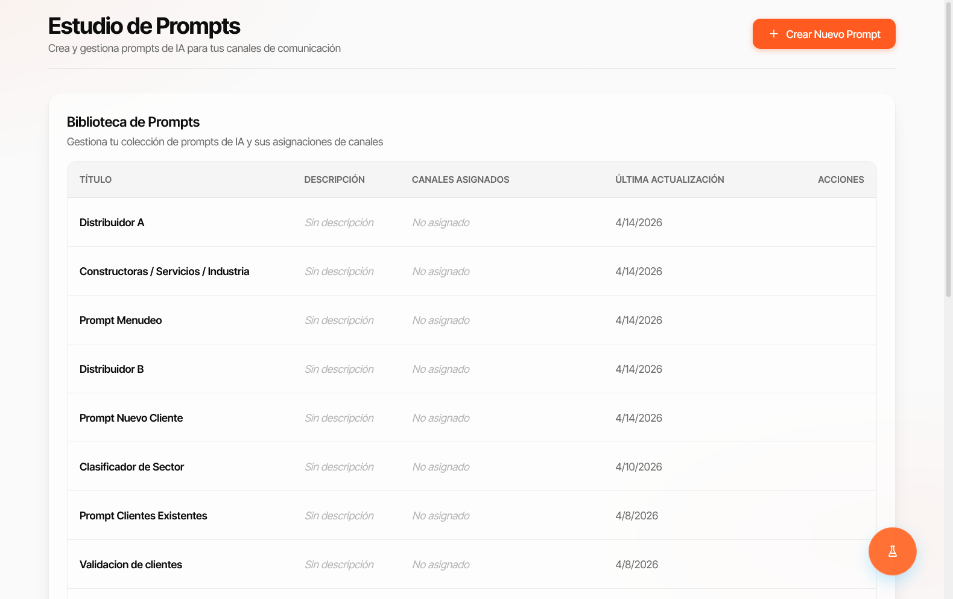
Task: Click No asignado for Prompt Menudeo
Action: click(441, 320)
